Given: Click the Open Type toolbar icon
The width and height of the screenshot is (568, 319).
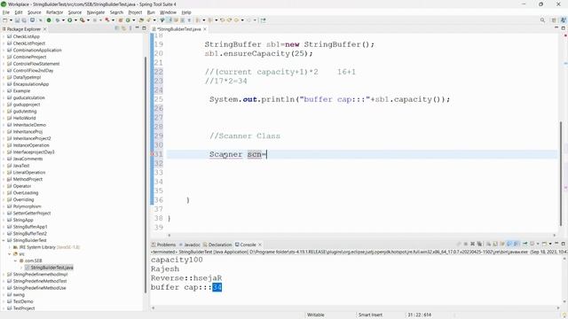Looking at the screenshot, I should [141, 20].
